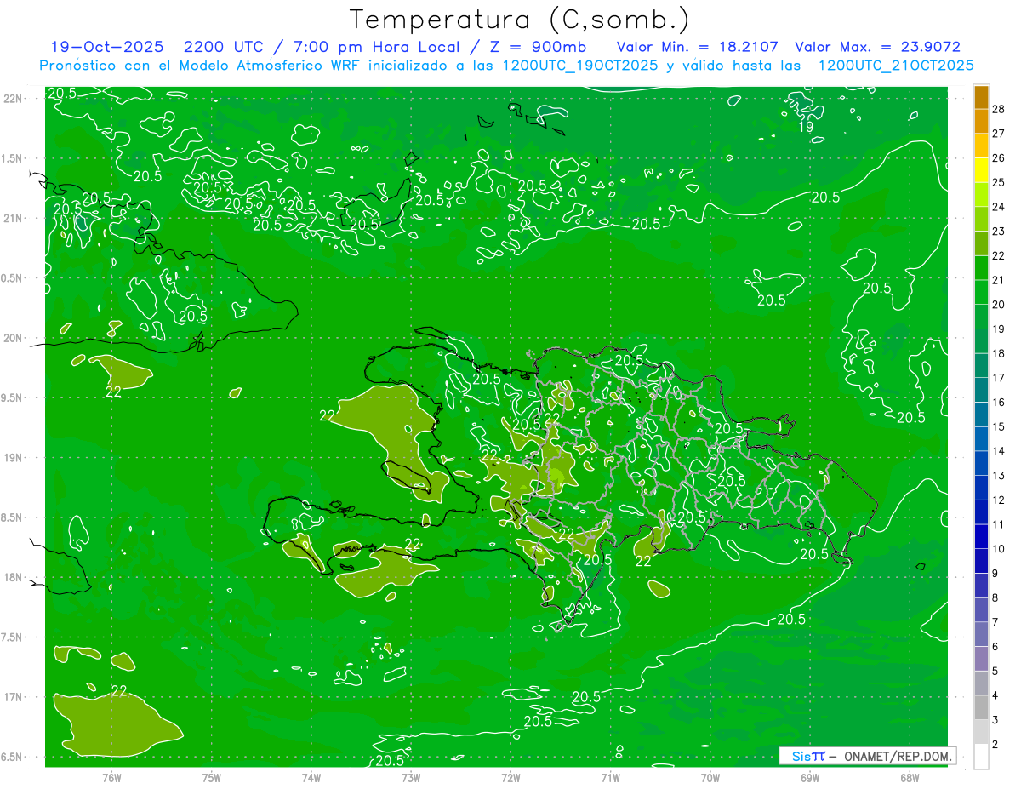Click the lime swatch between 24 and 25

981,194
